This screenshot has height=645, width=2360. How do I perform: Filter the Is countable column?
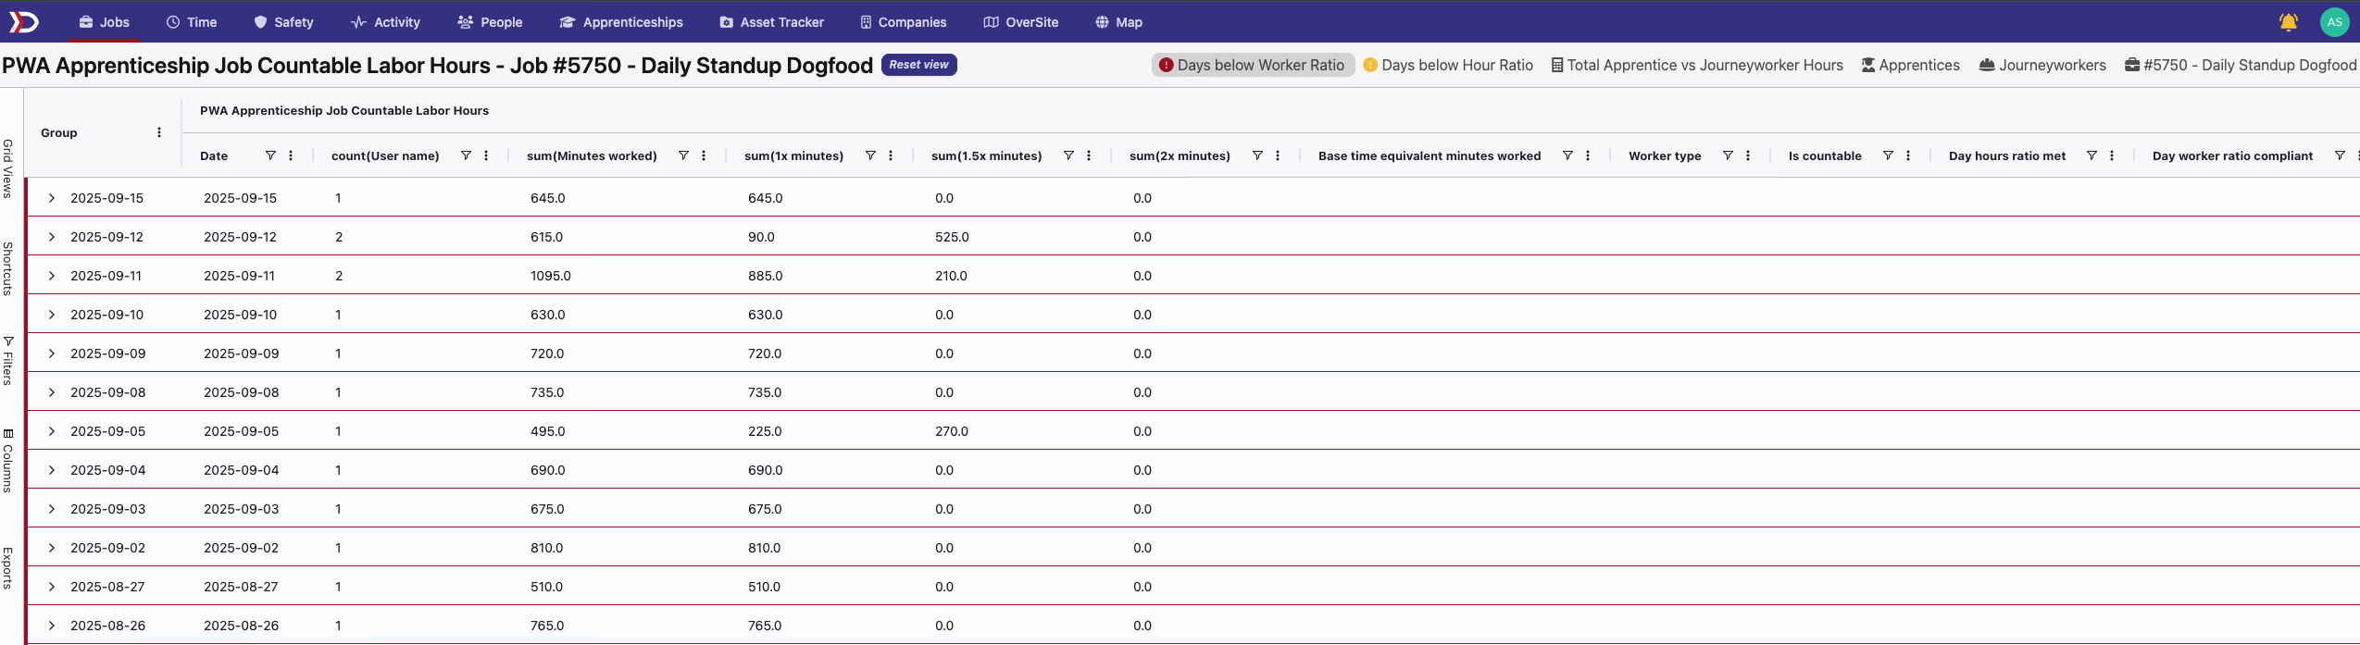1888,155
